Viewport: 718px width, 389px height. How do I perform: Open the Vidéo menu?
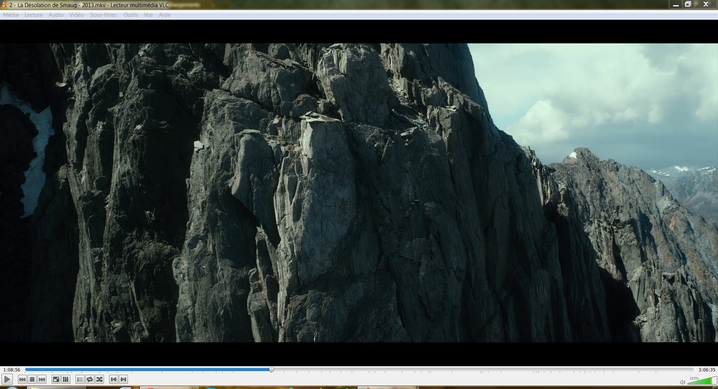point(77,15)
